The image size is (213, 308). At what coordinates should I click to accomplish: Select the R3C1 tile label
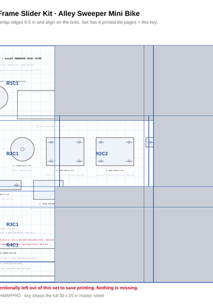(x=12, y=224)
